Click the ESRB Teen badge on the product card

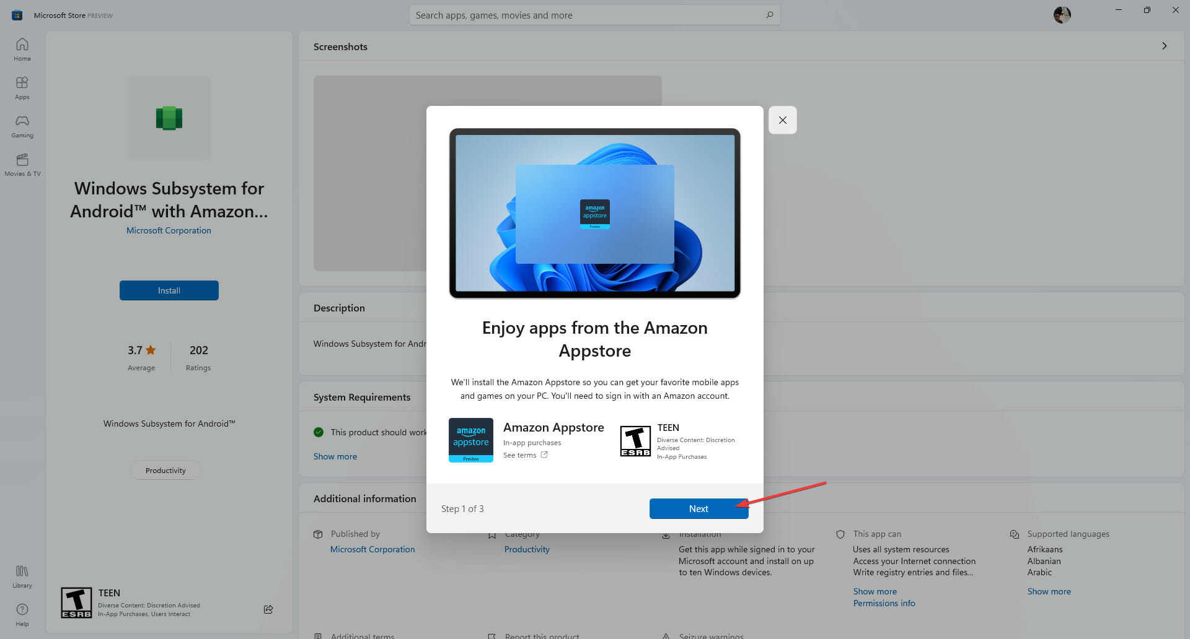[x=76, y=603]
